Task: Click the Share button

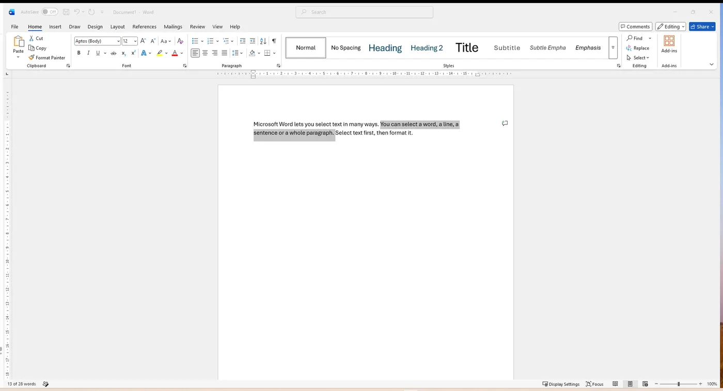Action: coord(702,26)
